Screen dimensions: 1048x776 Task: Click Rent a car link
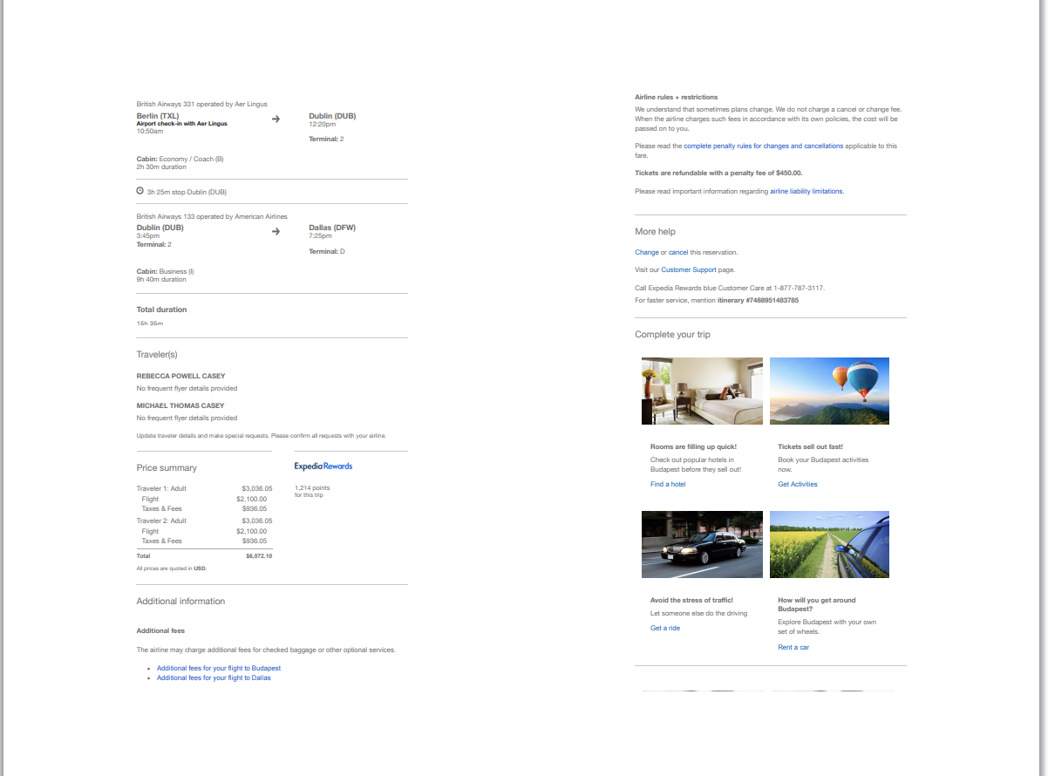(793, 647)
